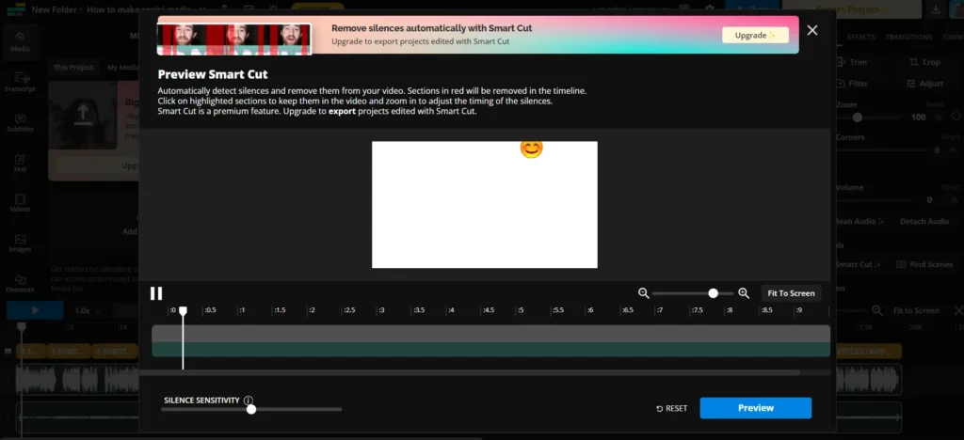Click the zoom keyframe diamond icon

[956, 116]
